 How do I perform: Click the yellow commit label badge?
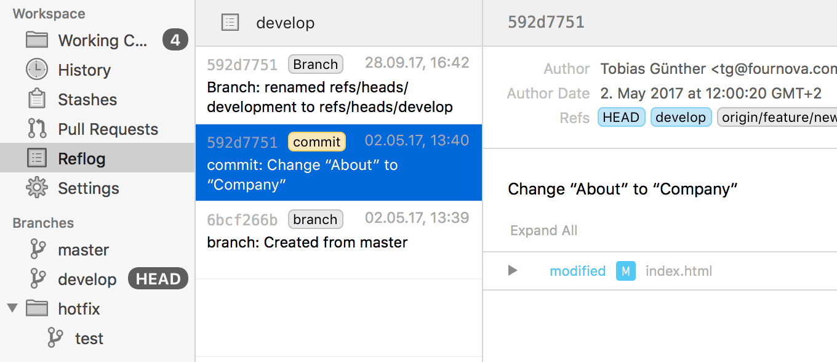coord(316,142)
